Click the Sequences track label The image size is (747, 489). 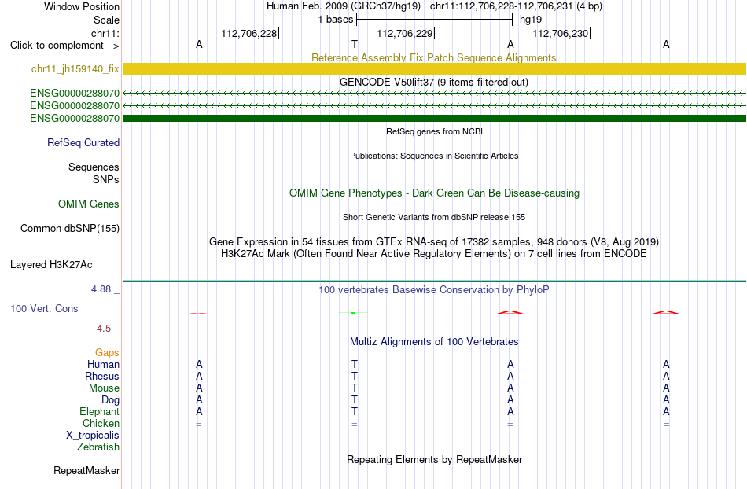94,167
